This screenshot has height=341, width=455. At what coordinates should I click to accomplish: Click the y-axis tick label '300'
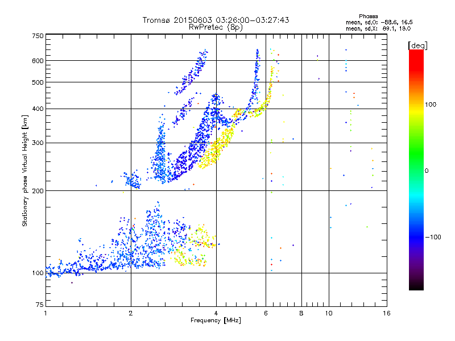click(x=38, y=143)
